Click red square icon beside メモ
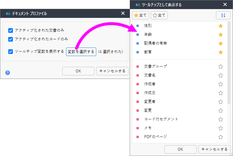This screenshot has height=156, width=233. [x=138, y=128]
